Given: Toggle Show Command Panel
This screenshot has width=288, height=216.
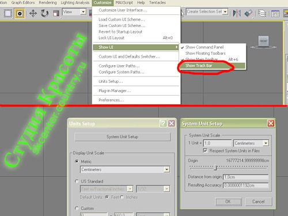Looking at the screenshot, I should pyautogui.click(x=213, y=47).
